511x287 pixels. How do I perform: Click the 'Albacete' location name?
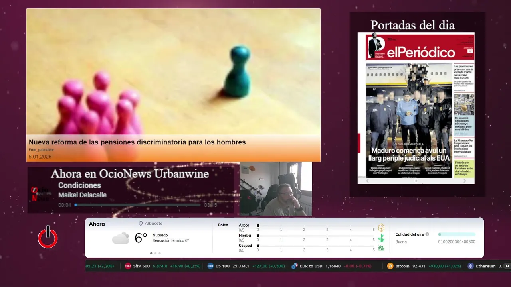tap(154, 224)
